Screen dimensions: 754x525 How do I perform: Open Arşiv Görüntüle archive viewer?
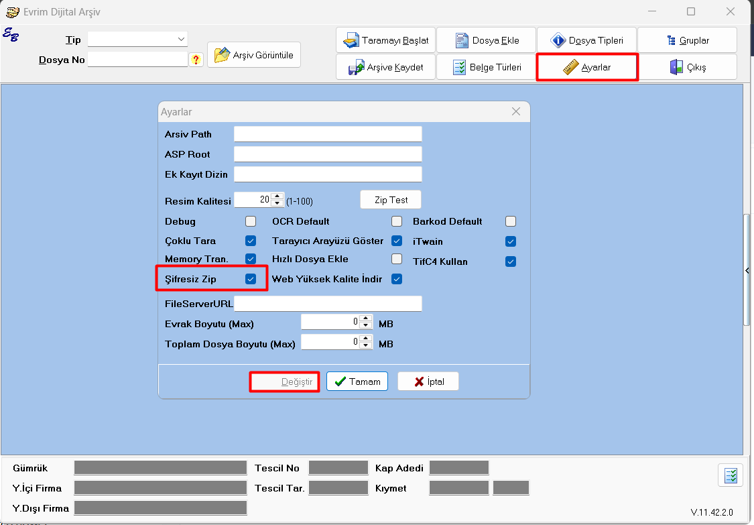tap(254, 56)
